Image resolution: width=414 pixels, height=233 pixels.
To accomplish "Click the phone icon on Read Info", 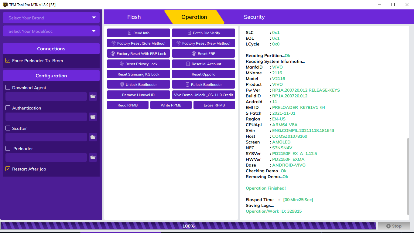I will point(130,33).
